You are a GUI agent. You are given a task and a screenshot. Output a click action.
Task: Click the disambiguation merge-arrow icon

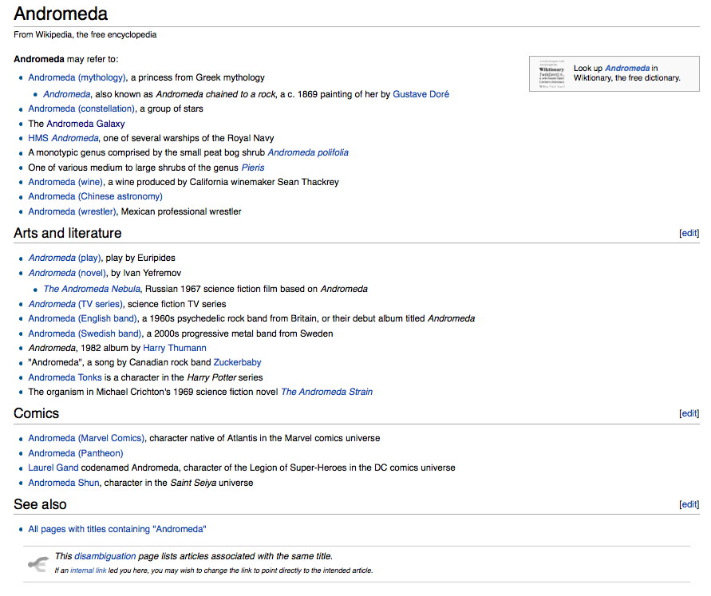click(38, 563)
